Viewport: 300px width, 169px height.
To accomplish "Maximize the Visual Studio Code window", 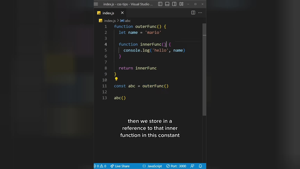I will tap(195, 4).
